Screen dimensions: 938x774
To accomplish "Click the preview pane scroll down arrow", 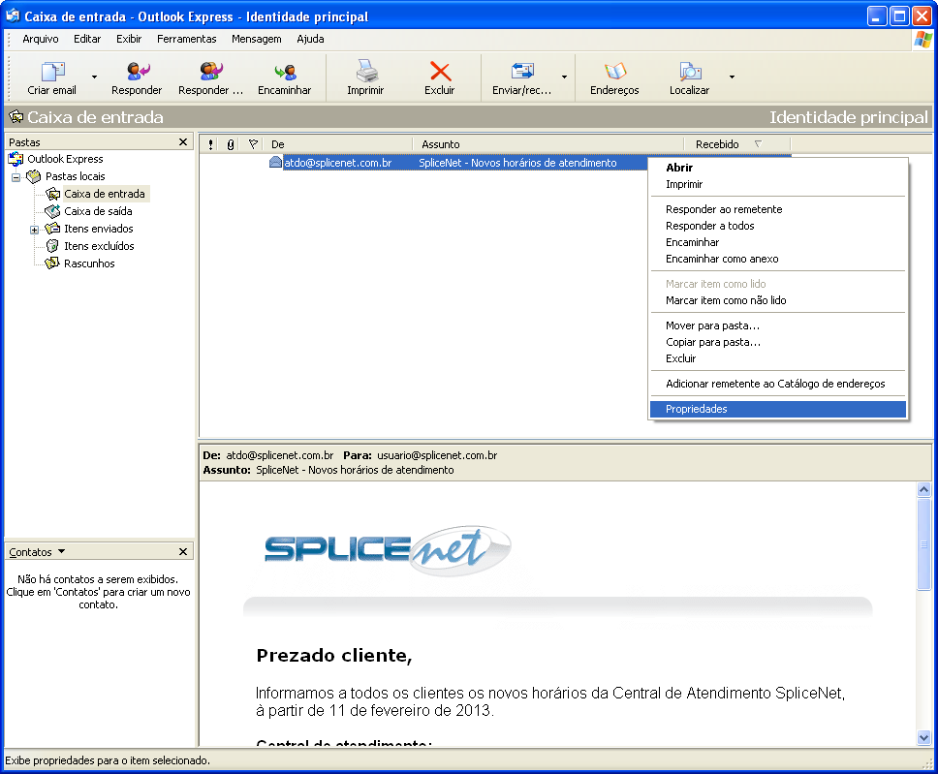I will (923, 738).
